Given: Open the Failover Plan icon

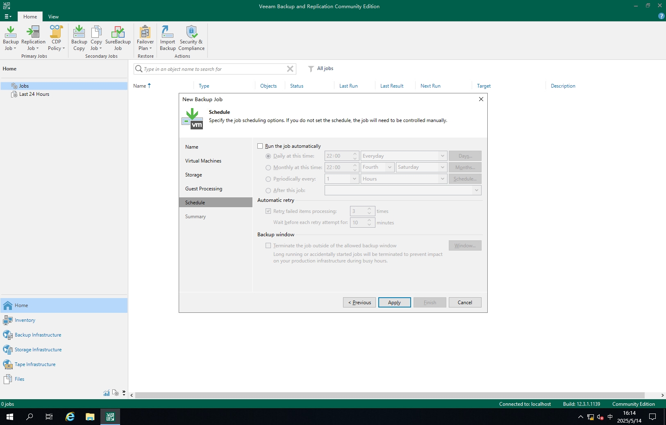Looking at the screenshot, I should click(145, 38).
